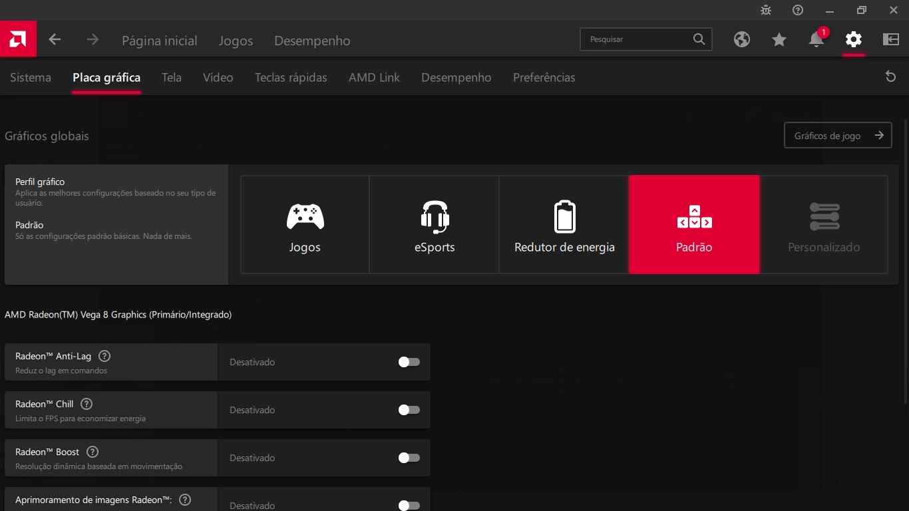Select the Redutor de energia profile
The height and width of the screenshot is (511, 909).
point(564,224)
